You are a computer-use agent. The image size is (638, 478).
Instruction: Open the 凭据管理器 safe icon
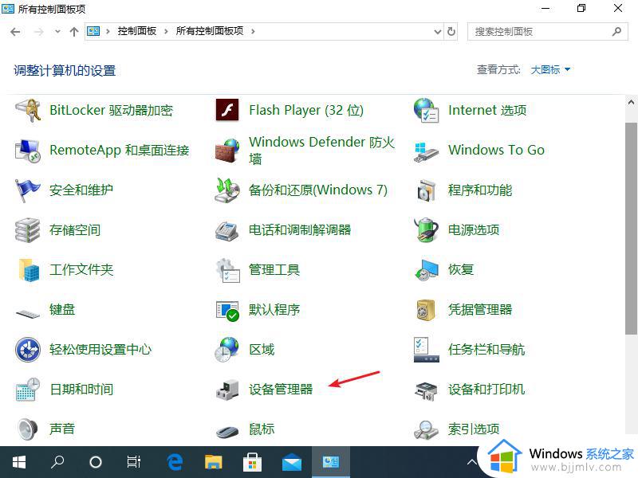coord(426,310)
